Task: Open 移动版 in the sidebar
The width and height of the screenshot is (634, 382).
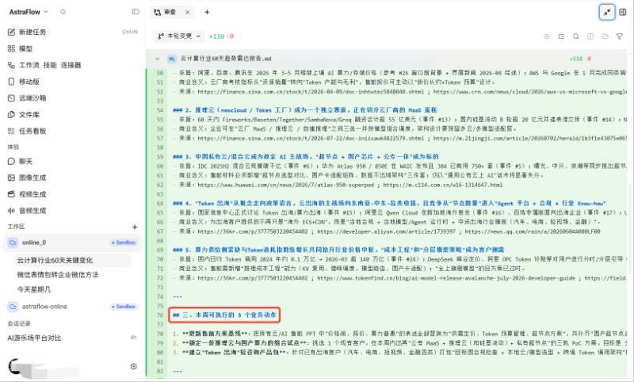Action: click(29, 82)
